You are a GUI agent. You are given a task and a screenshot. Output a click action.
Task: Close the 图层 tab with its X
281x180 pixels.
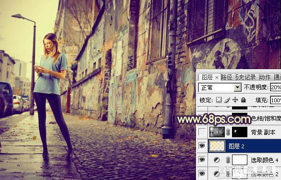(217, 78)
